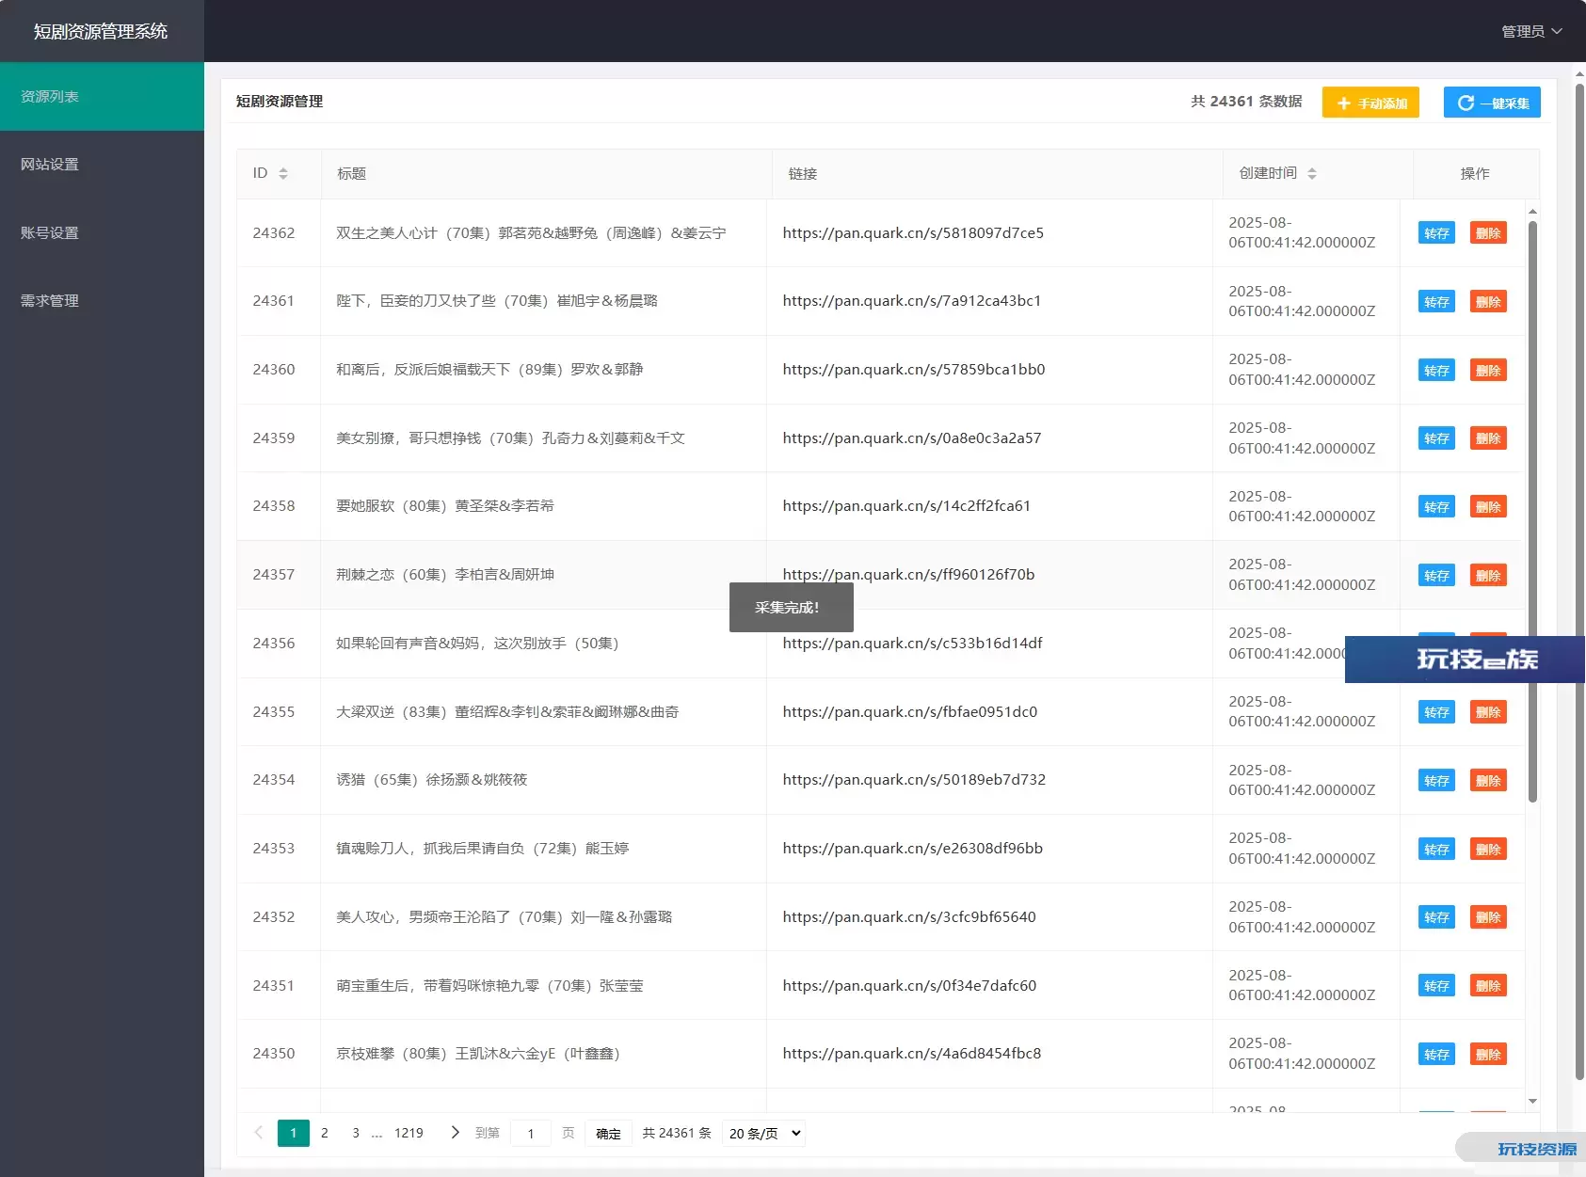
Task: Click link https://pan.quark.cn/s/5818097d7ce5
Action: coord(913,232)
